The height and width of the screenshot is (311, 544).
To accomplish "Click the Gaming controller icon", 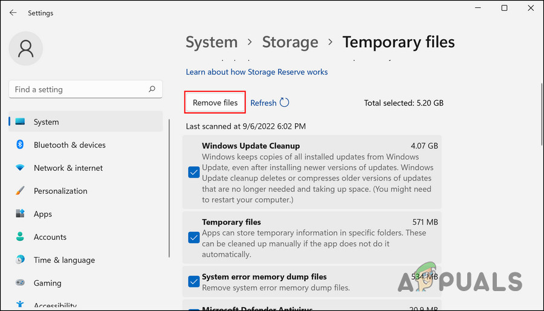I will (20, 283).
